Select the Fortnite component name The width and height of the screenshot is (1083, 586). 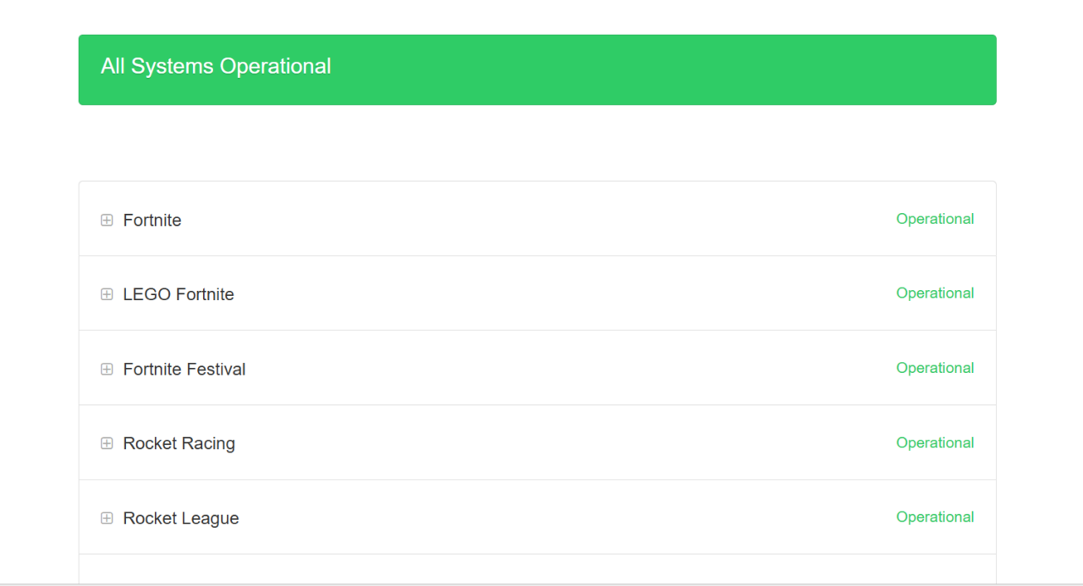[x=152, y=220]
